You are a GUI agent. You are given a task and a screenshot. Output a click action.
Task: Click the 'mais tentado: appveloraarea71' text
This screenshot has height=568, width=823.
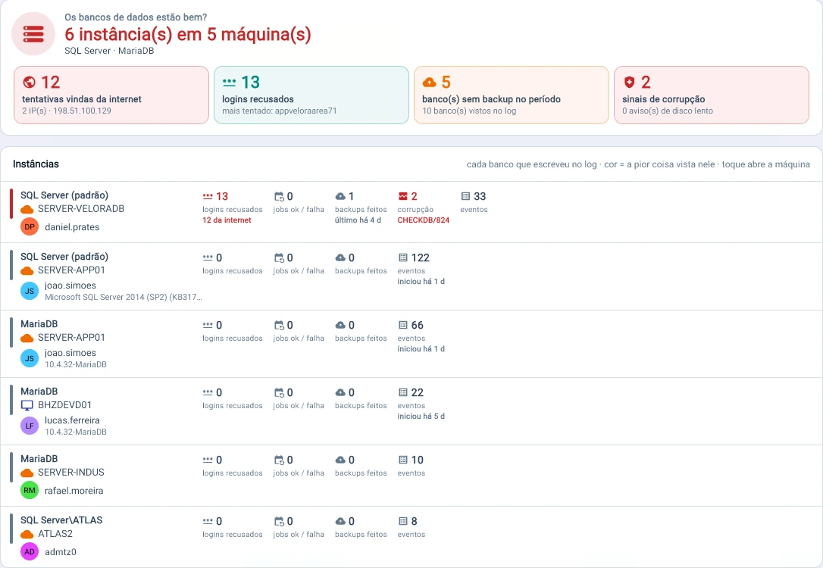279,111
